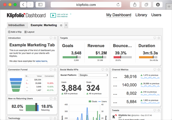Click the 324 Goals count

tap(93, 88)
